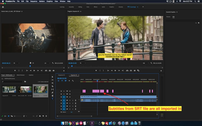Add marker in the timeline panel

tap(69, 81)
